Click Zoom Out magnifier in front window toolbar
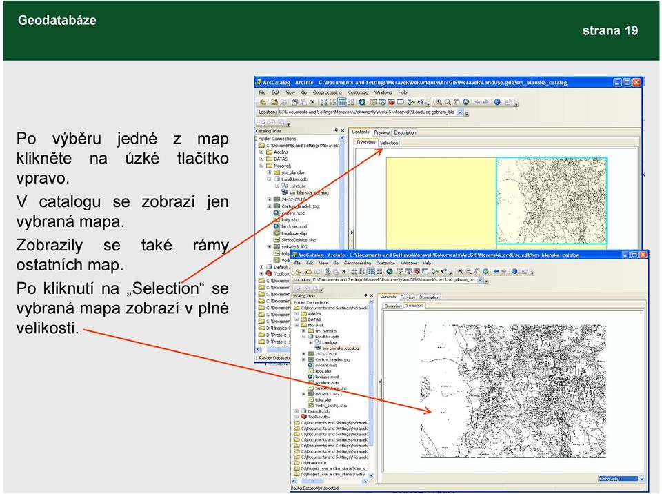The image size is (662, 494). (x=469, y=271)
